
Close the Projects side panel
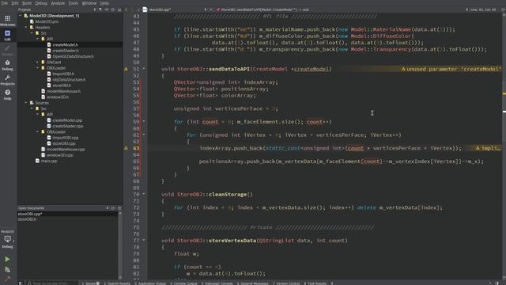(x=119, y=9)
